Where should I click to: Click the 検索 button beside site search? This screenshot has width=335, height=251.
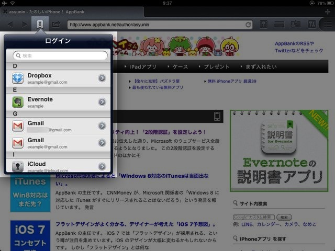coord(284,218)
